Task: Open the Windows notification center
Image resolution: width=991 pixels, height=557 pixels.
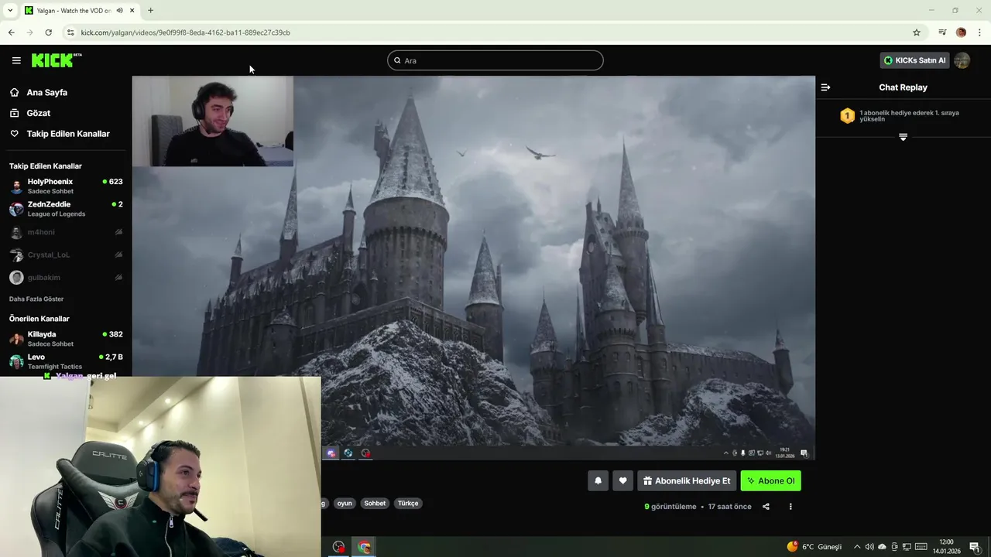Action: (975, 547)
